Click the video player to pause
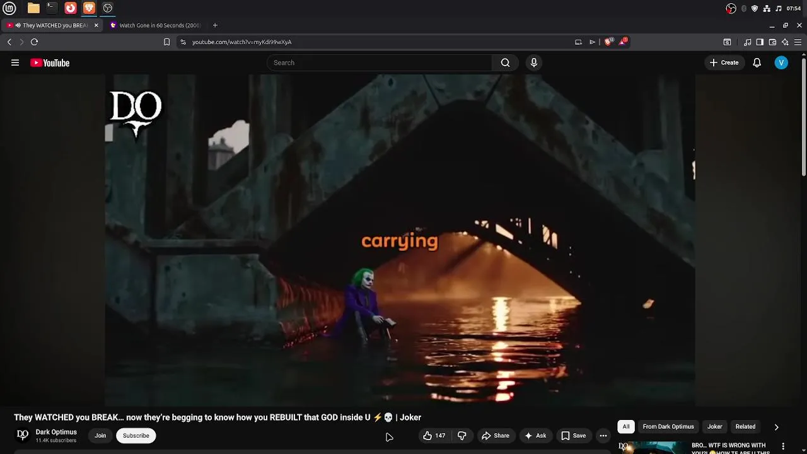The width and height of the screenshot is (807, 454). (x=400, y=240)
